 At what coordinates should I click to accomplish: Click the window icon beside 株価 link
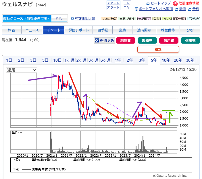point(176,9)
